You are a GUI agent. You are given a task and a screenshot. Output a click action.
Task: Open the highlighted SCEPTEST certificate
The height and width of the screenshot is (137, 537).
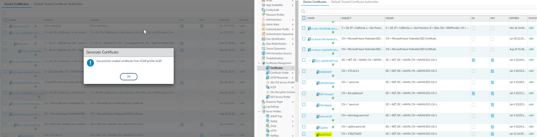[x=325, y=135]
